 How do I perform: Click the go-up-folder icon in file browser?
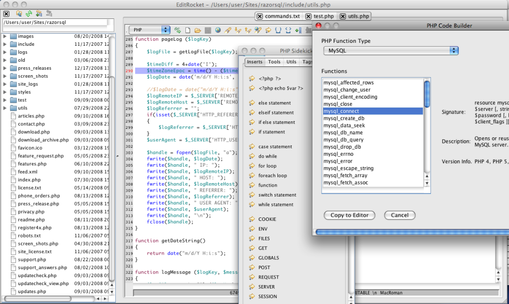click(x=19, y=13)
